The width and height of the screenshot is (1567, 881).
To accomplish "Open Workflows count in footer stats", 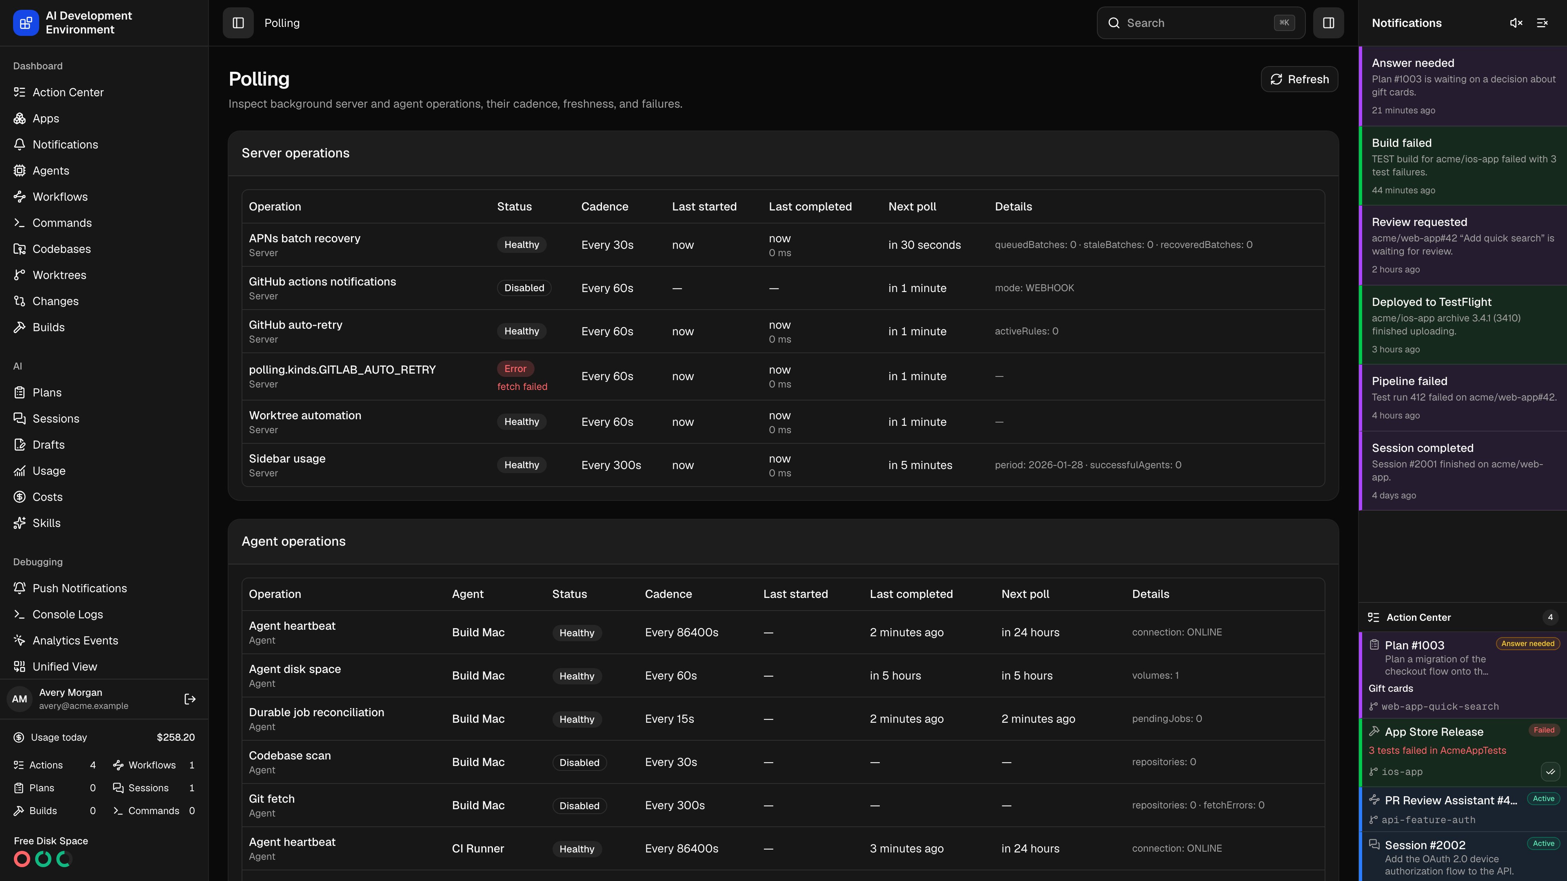I will click(153, 765).
